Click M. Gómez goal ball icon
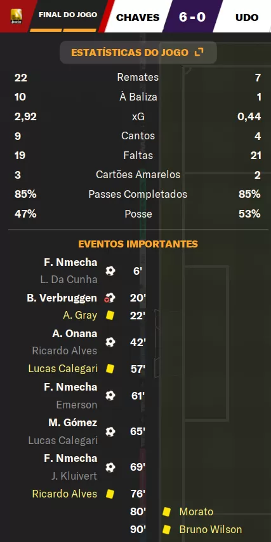271x542 pixels. [110, 431]
